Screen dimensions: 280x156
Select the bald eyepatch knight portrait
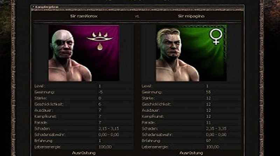pyautogui.click(x=84, y=53)
